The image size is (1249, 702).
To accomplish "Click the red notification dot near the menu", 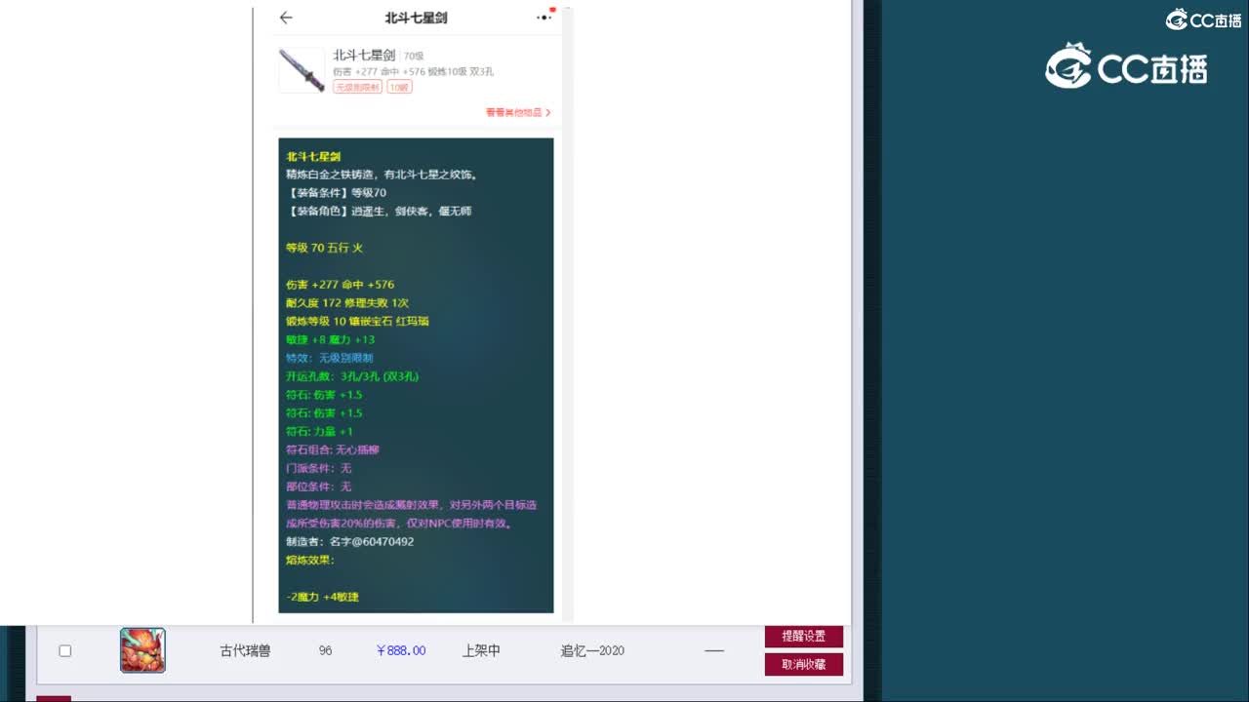I will (x=550, y=8).
